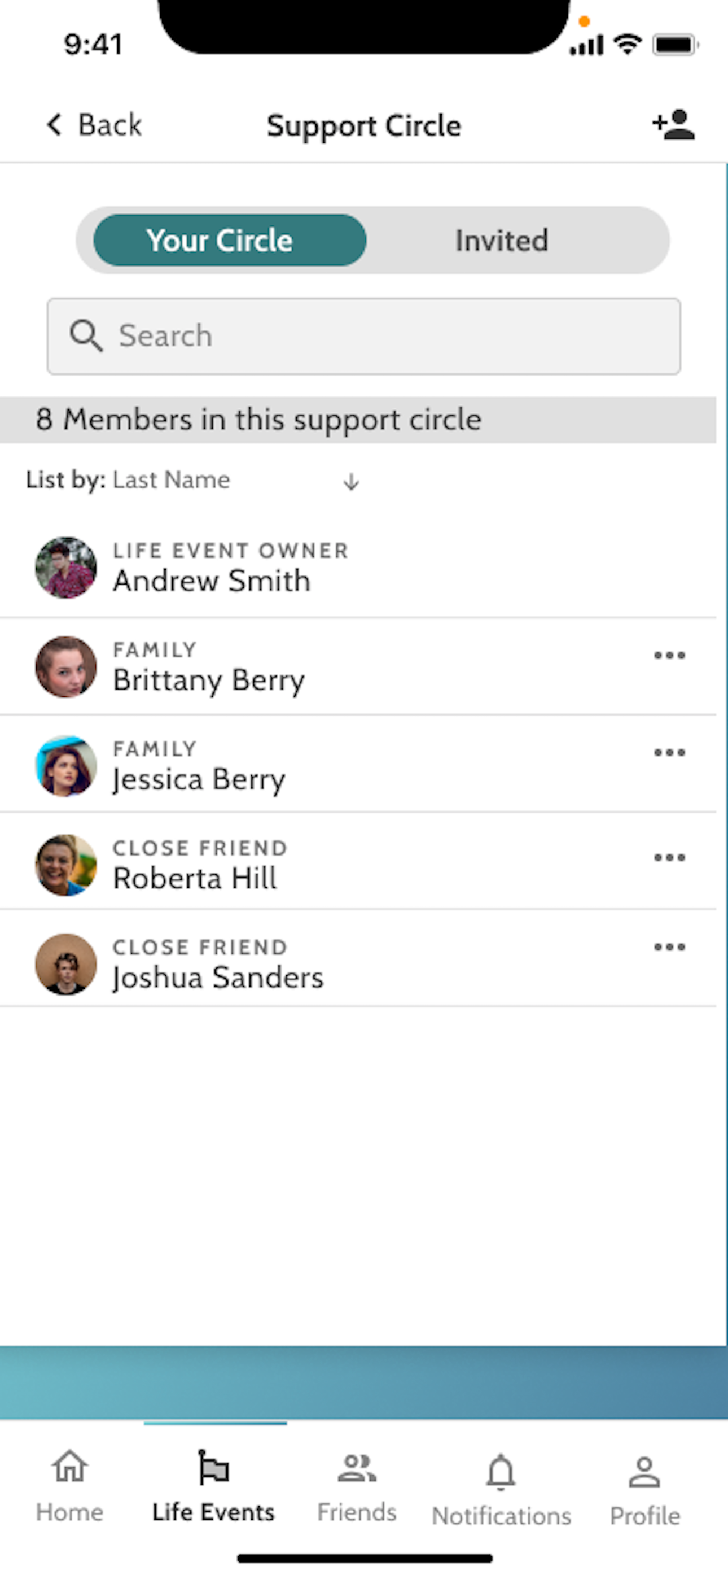Click the Search input field
728x1579 pixels.
coord(363,336)
